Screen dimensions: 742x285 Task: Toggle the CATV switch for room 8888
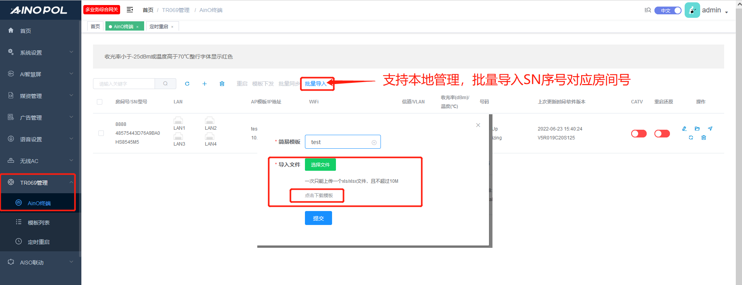pyautogui.click(x=639, y=134)
